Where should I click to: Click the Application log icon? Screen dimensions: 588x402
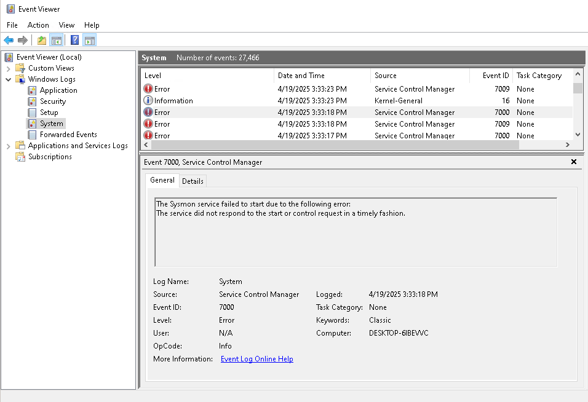pyautogui.click(x=32, y=90)
